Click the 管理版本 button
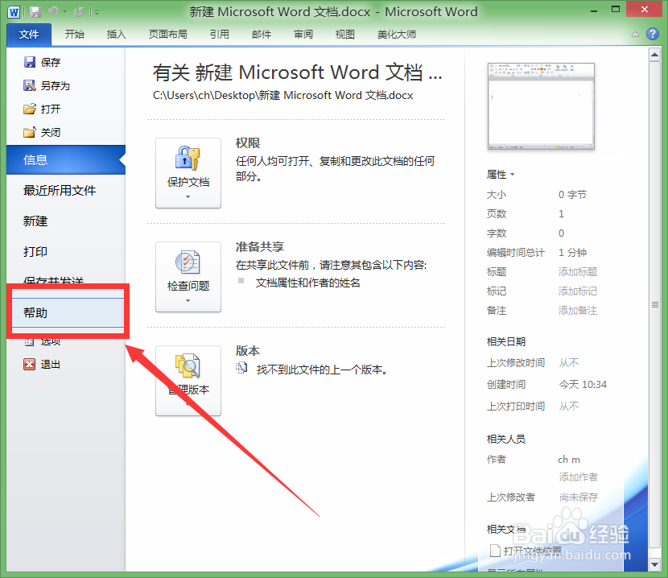 coord(188,381)
